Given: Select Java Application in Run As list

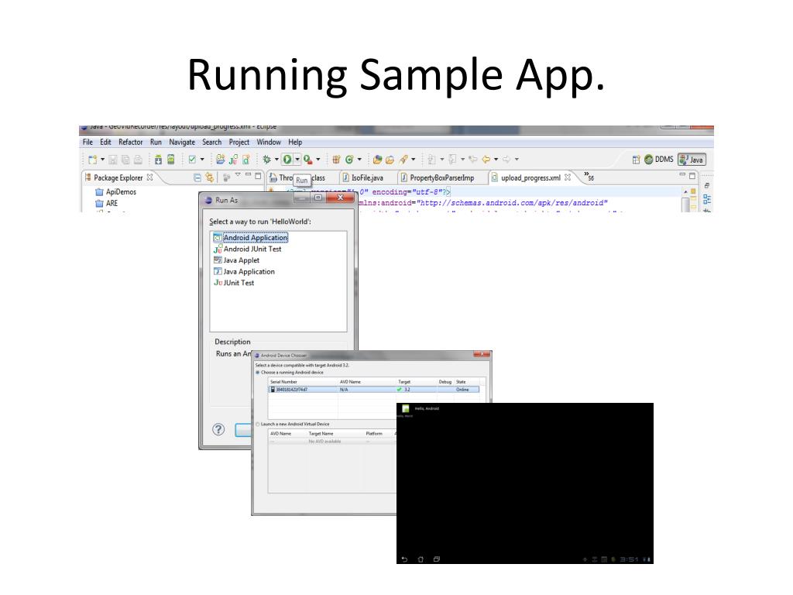Looking at the screenshot, I should (244, 272).
